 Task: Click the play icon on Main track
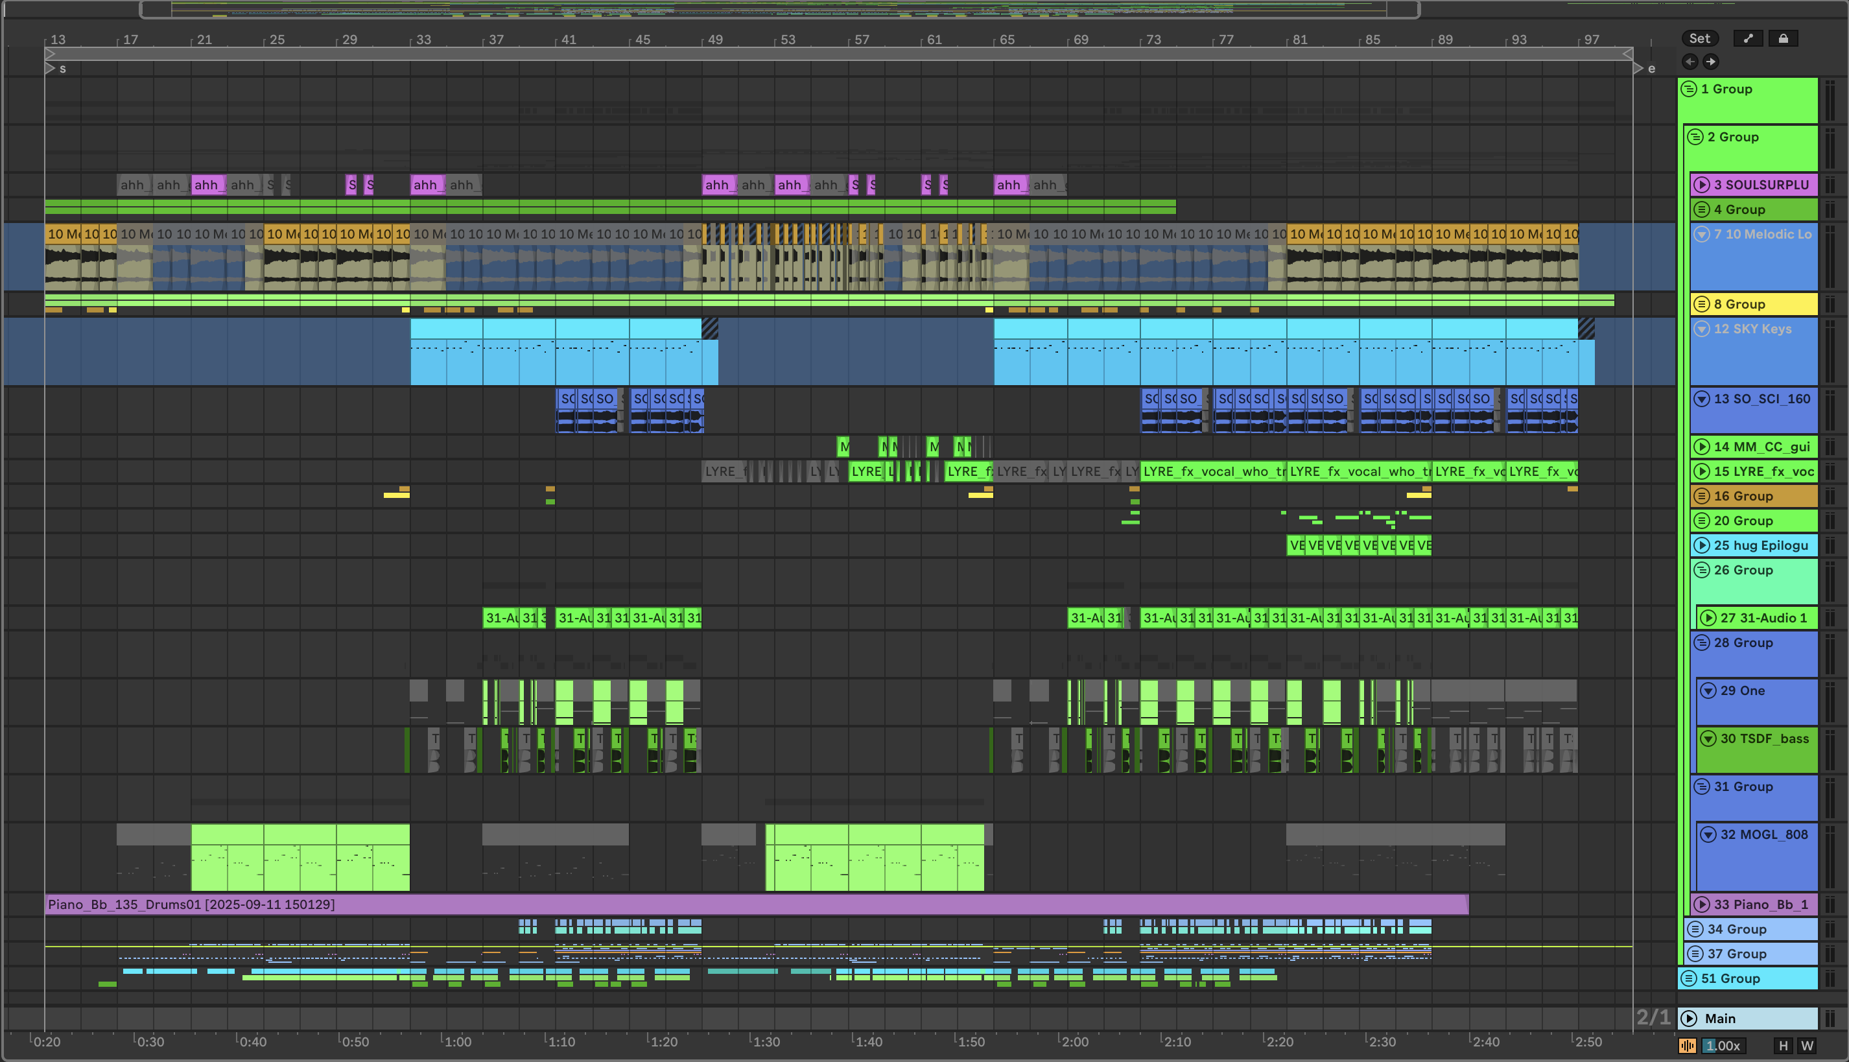[1690, 1018]
